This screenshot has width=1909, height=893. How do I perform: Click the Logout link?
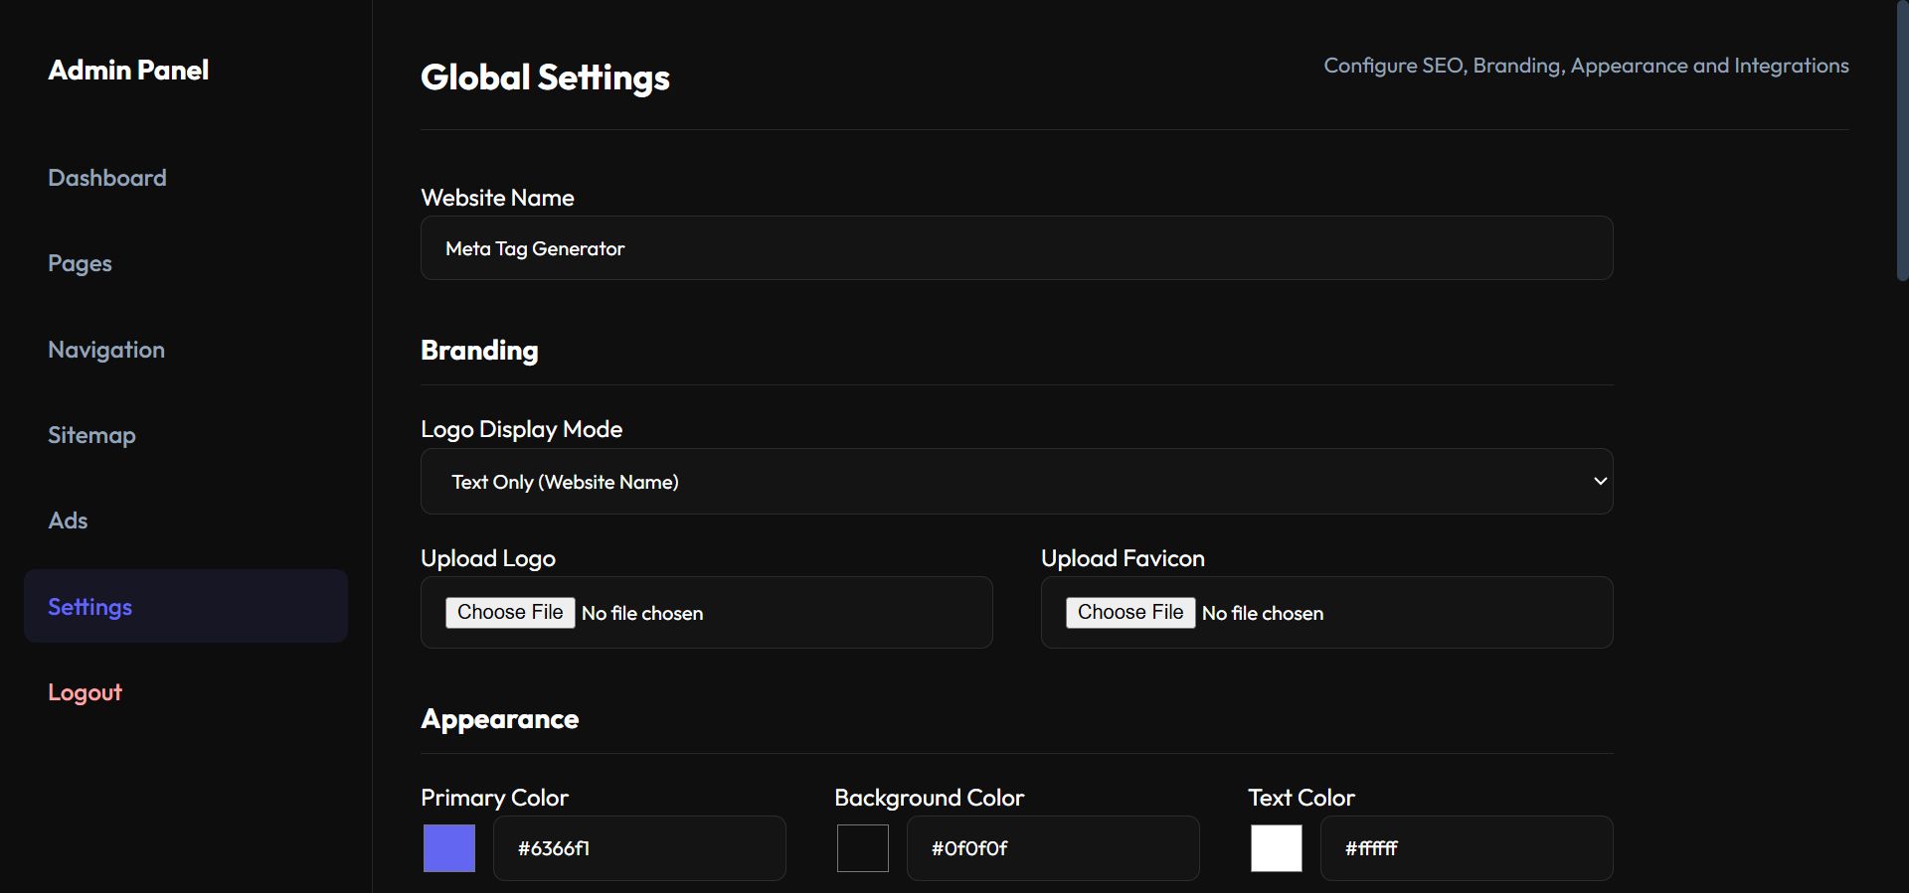(x=85, y=692)
